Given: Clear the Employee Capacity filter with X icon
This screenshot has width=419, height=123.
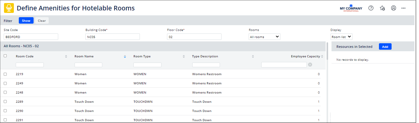Looking at the screenshot, I should click(x=310, y=65).
